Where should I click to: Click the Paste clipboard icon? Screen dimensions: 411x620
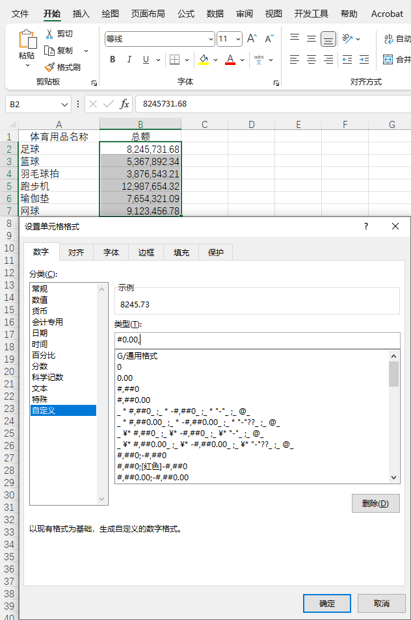[x=27, y=40]
